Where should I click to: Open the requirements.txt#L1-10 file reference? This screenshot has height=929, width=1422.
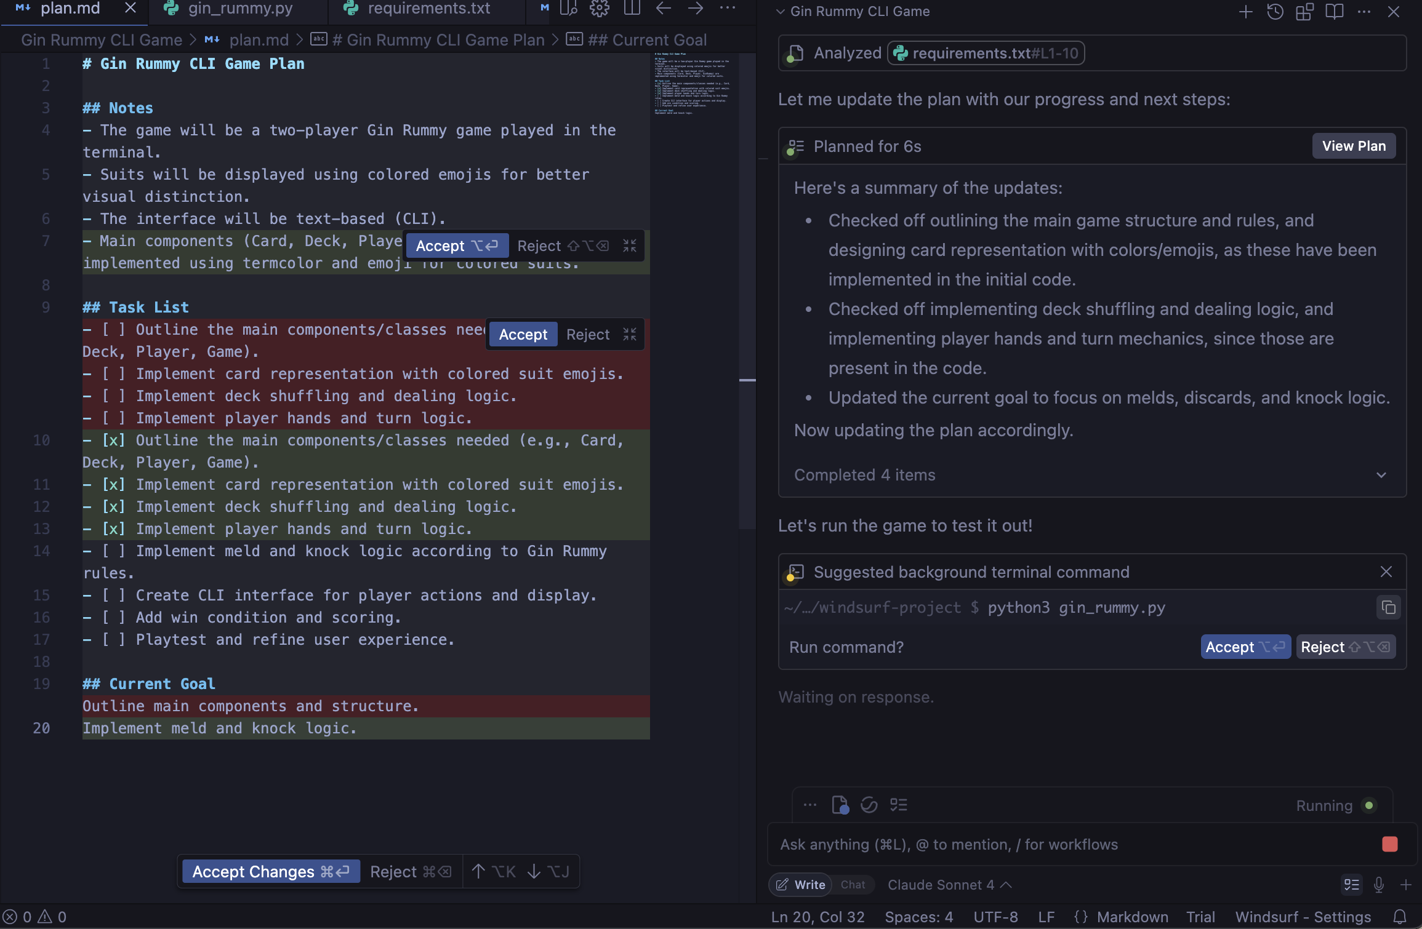coord(986,54)
